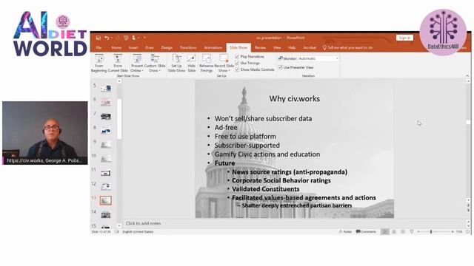Click the slide panel vertical scrollbar
Image resolution: width=474 pixels, height=266 pixels.
(119, 119)
